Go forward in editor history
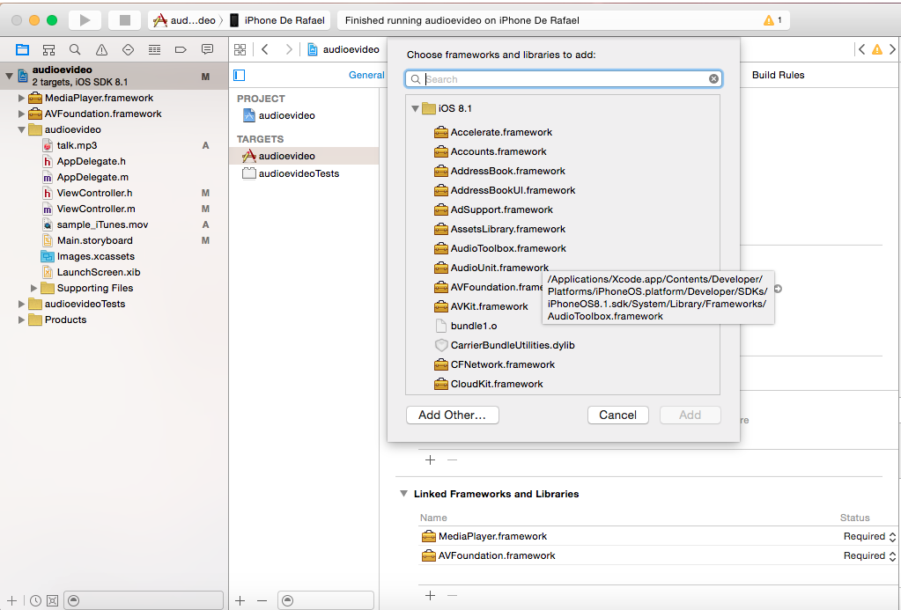901x610 pixels. 289,49
